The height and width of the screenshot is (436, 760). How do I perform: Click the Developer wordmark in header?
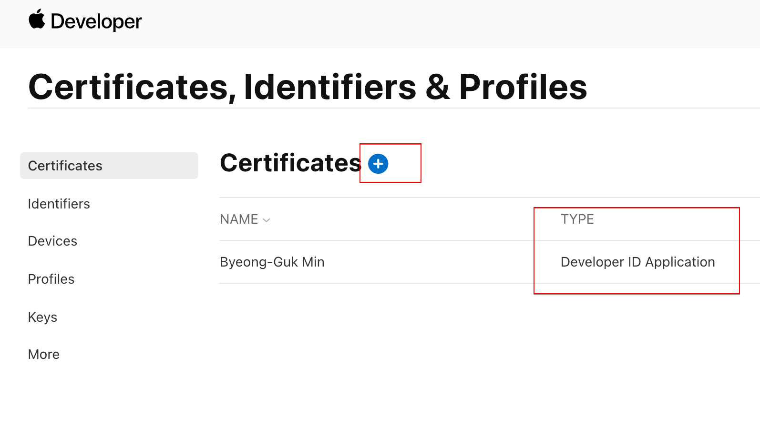96,21
